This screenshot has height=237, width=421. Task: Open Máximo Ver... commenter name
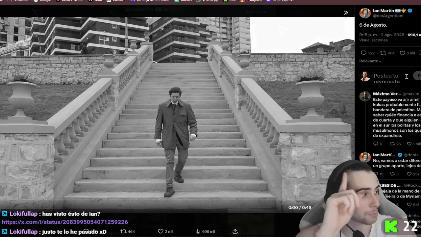[x=387, y=94]
